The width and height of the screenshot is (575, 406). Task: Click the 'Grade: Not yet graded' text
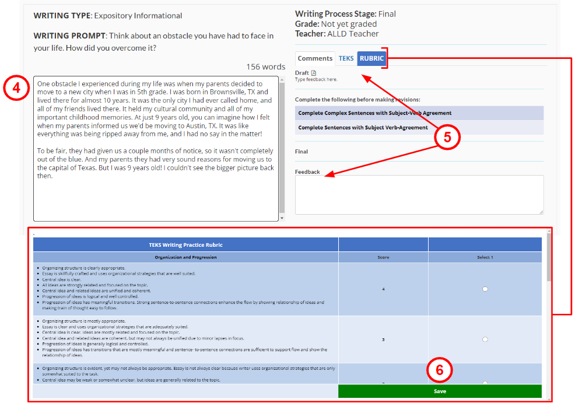pos(336,24)
